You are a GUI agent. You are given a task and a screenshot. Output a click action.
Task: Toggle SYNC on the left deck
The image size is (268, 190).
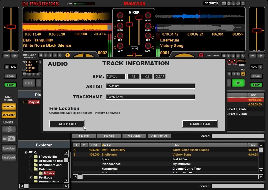[10, 85]
